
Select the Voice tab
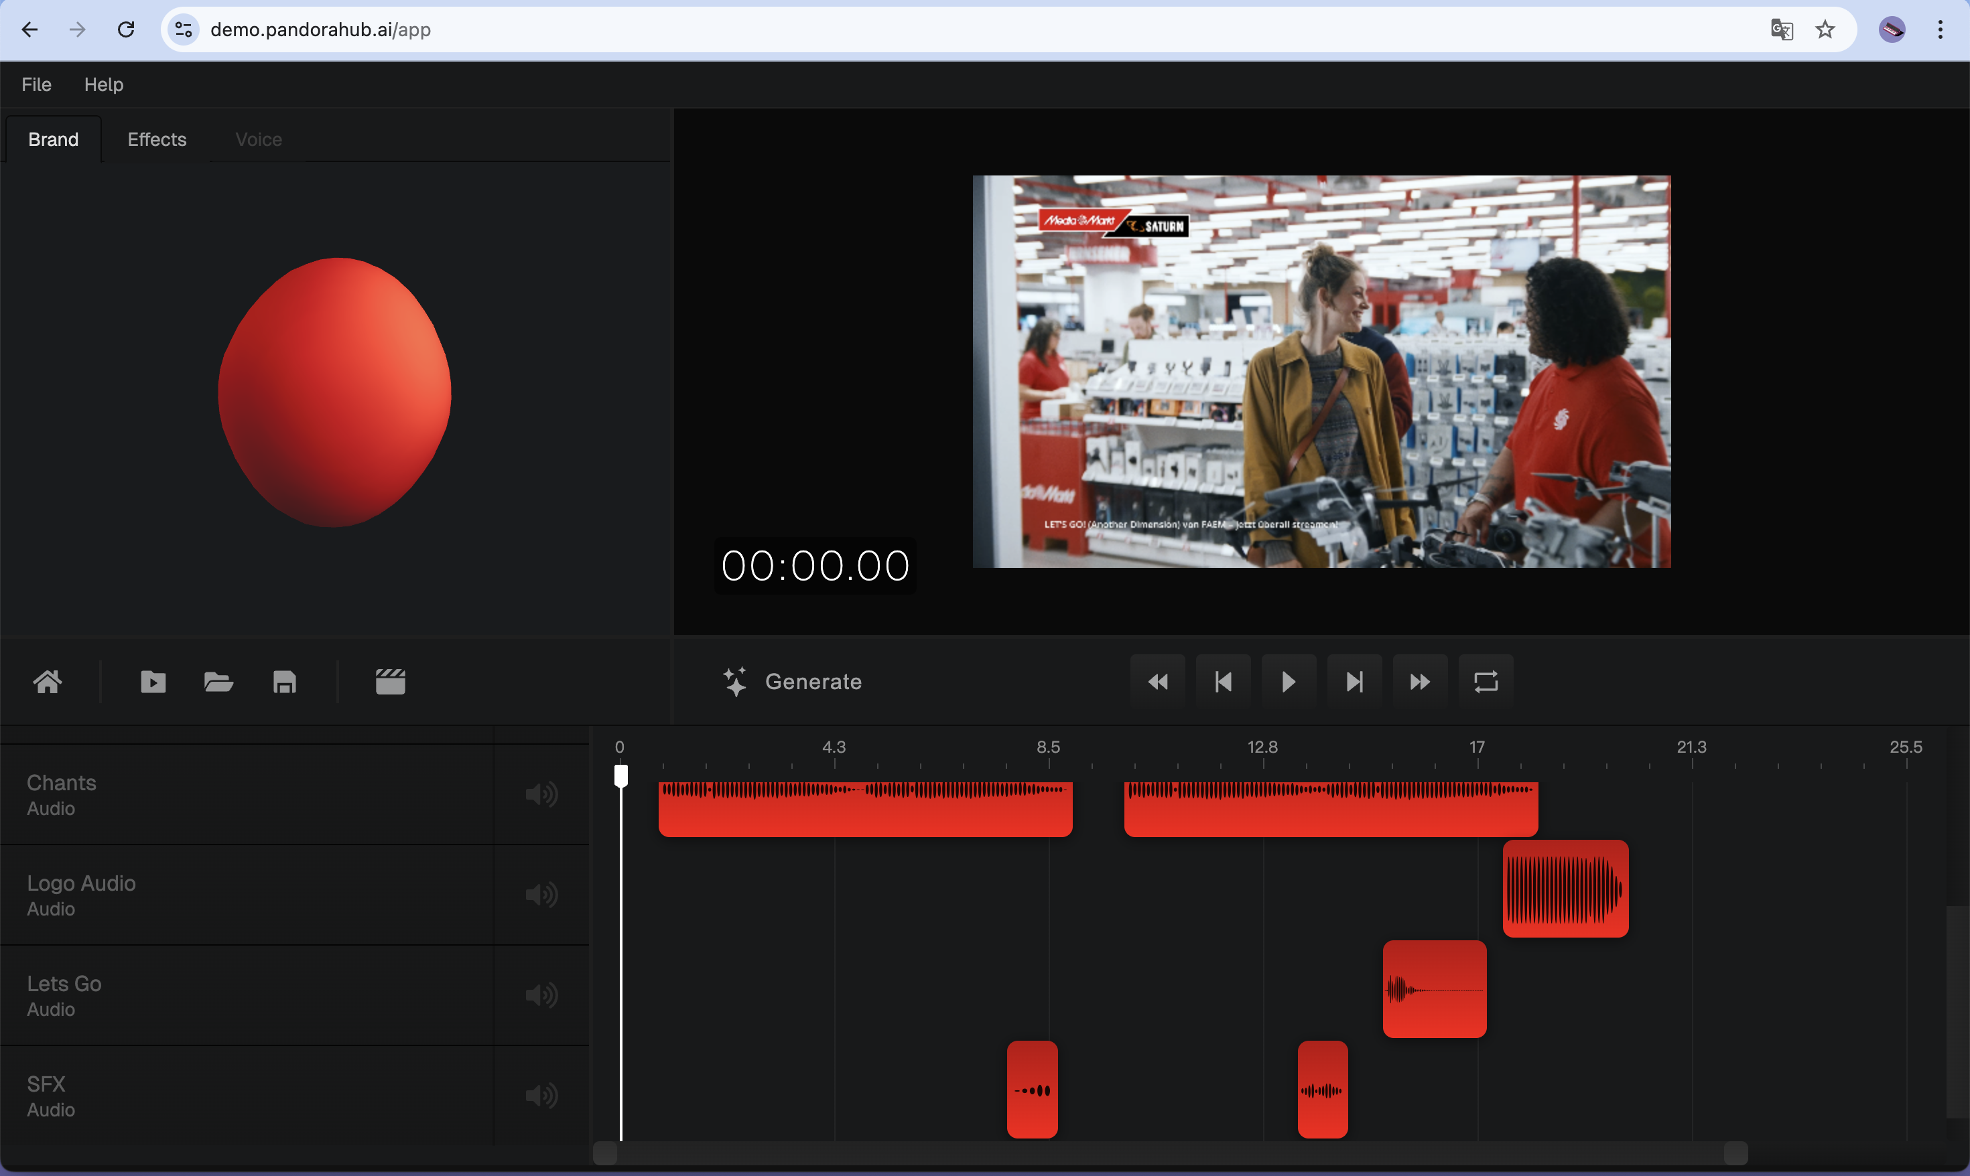(258, 139)
